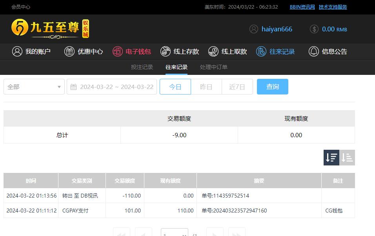Click the 我的账户 person icon
The height and width of the screenshot is (236, 375).
[17, 51]
